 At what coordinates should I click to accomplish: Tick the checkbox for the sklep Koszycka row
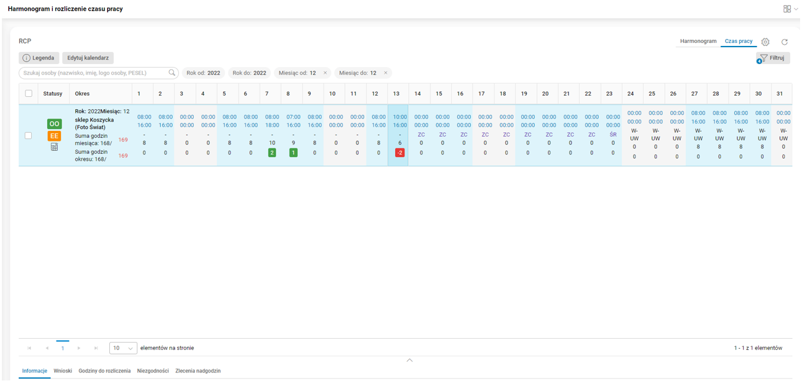28,135
